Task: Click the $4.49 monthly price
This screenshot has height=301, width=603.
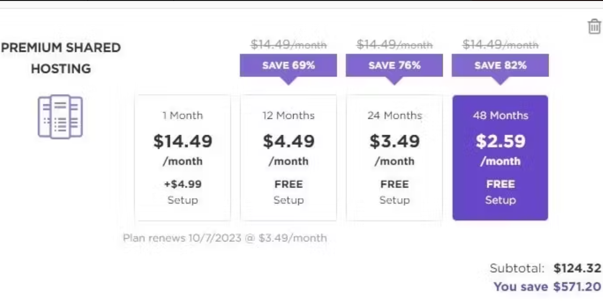Action: point(289,141)
